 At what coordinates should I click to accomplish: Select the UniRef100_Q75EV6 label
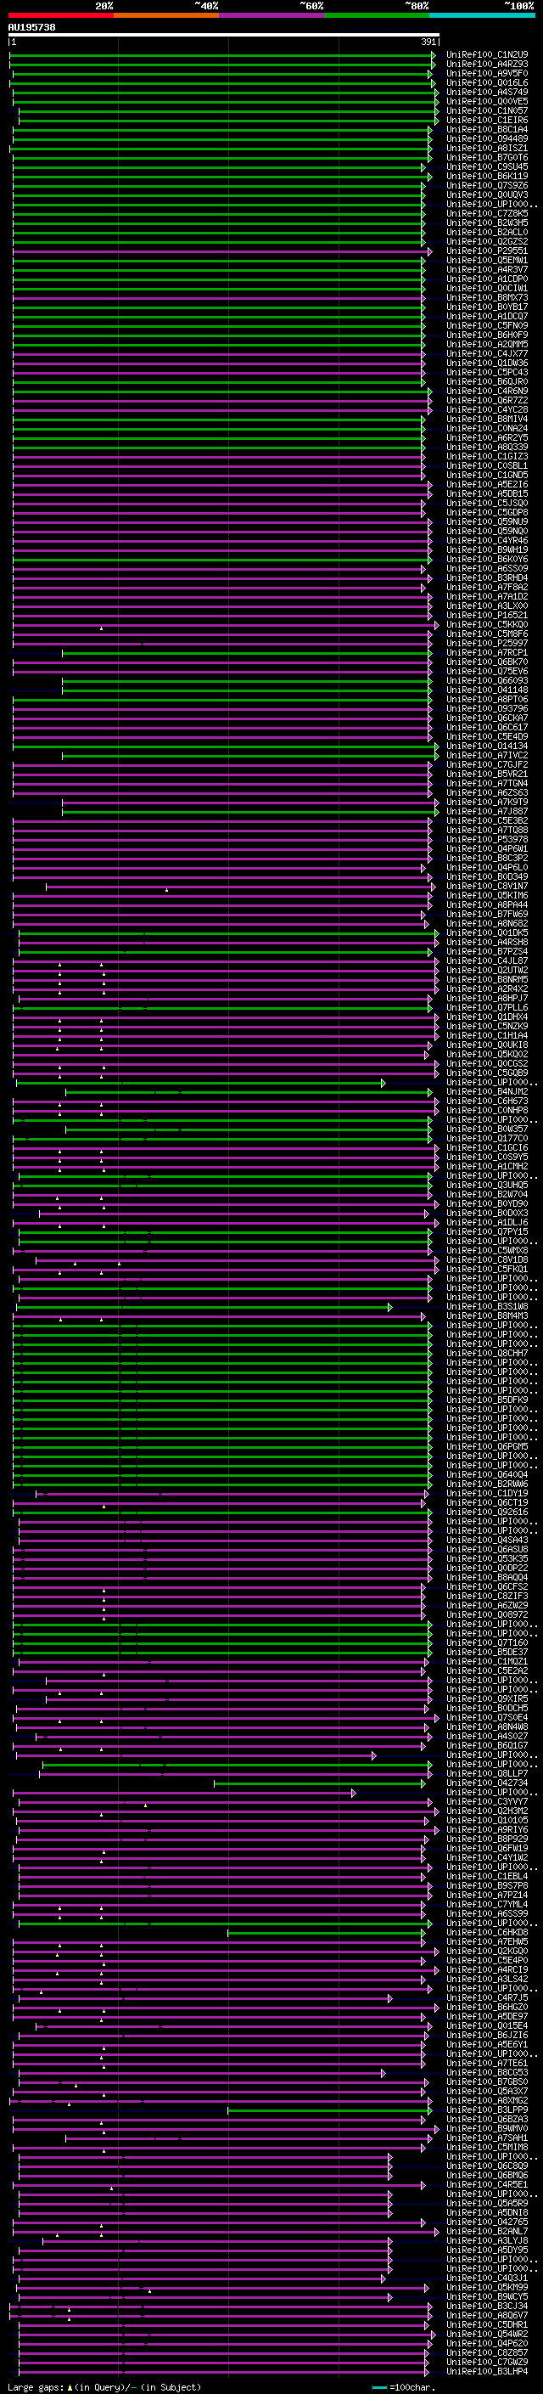tap(487, 671)
